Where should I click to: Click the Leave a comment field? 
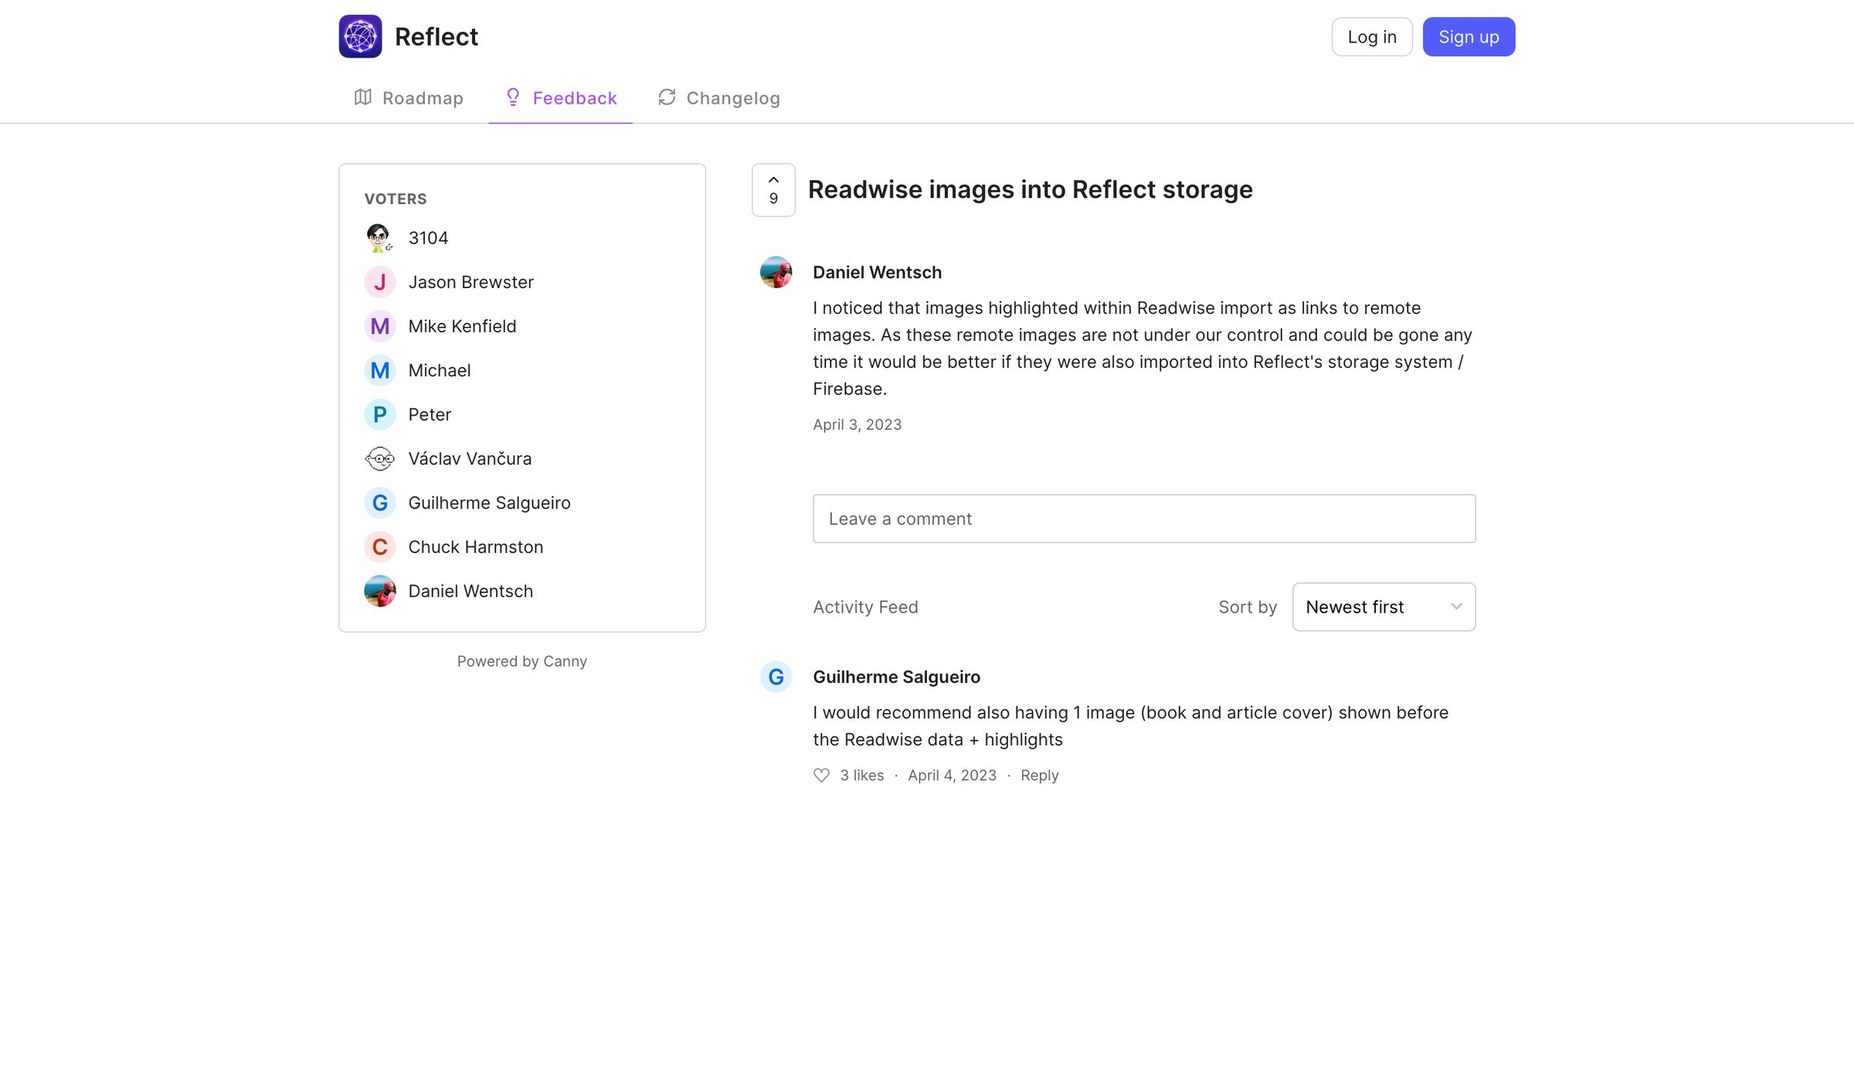coord(1144,518)
